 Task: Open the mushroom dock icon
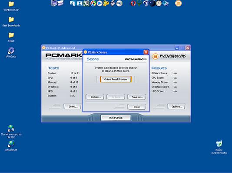[146, 3]
